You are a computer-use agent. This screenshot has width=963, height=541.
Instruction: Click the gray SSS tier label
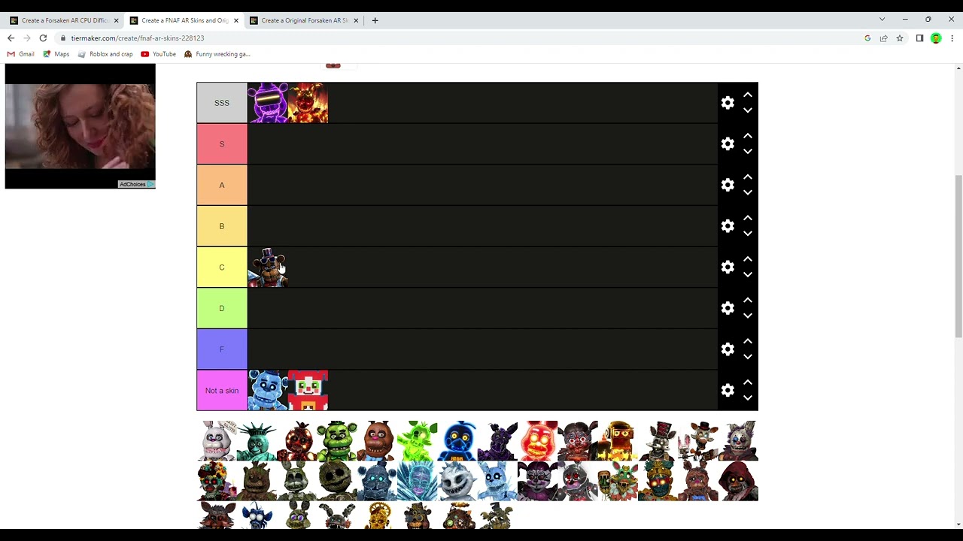222,103
